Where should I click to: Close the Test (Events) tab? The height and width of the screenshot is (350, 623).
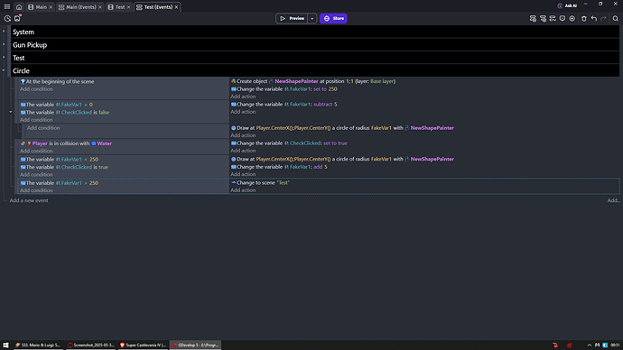tap(176, 7)
